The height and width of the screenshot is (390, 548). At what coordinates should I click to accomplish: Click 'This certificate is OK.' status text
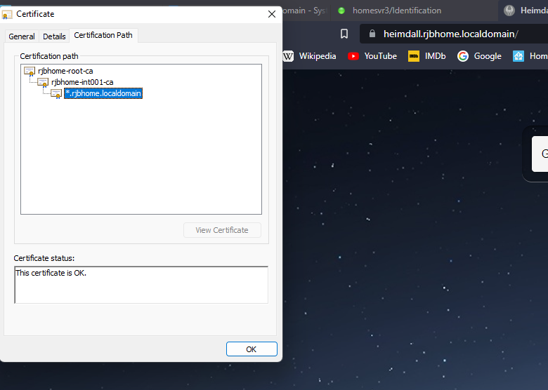click(x=51, y=273)
